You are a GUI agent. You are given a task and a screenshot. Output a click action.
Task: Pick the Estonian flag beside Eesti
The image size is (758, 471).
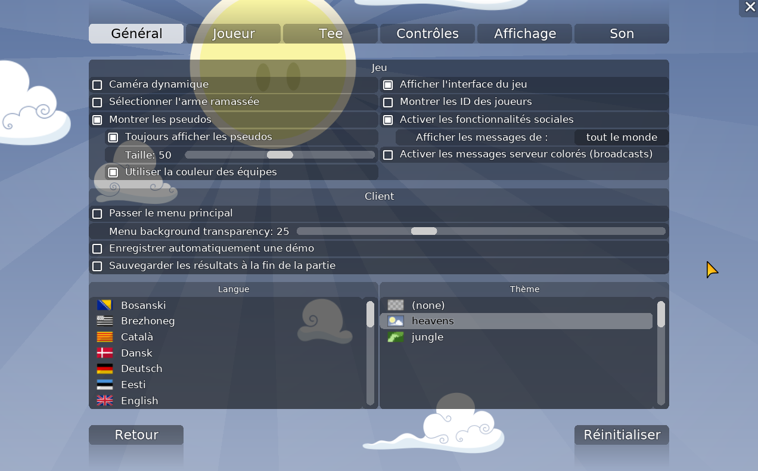pyautogui.click(x=105, y=385)
